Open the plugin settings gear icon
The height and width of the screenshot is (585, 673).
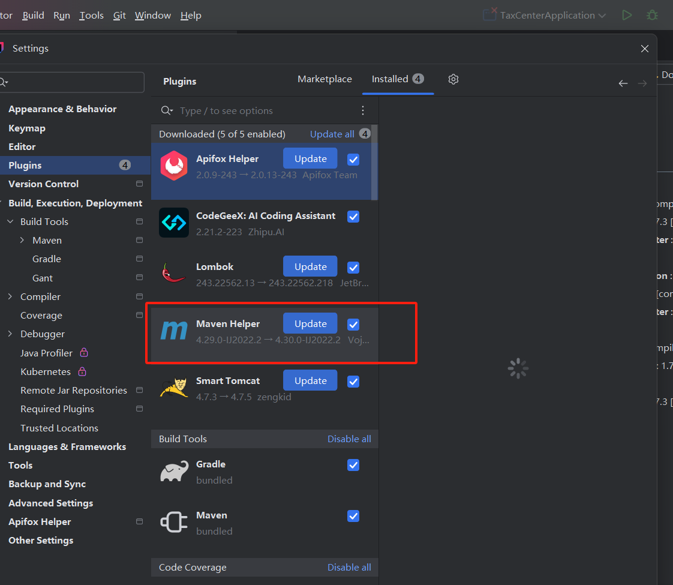[x=453, y=79]
